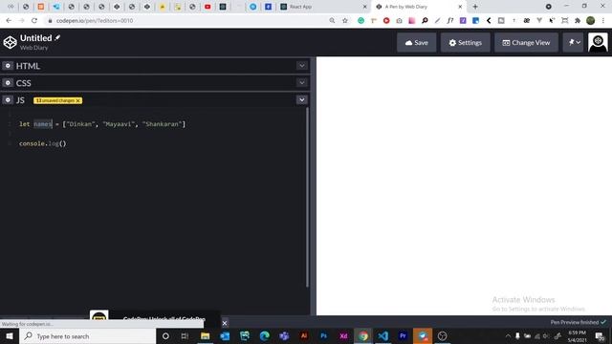Open the HTML editor settings gear

tap(8, 66)
